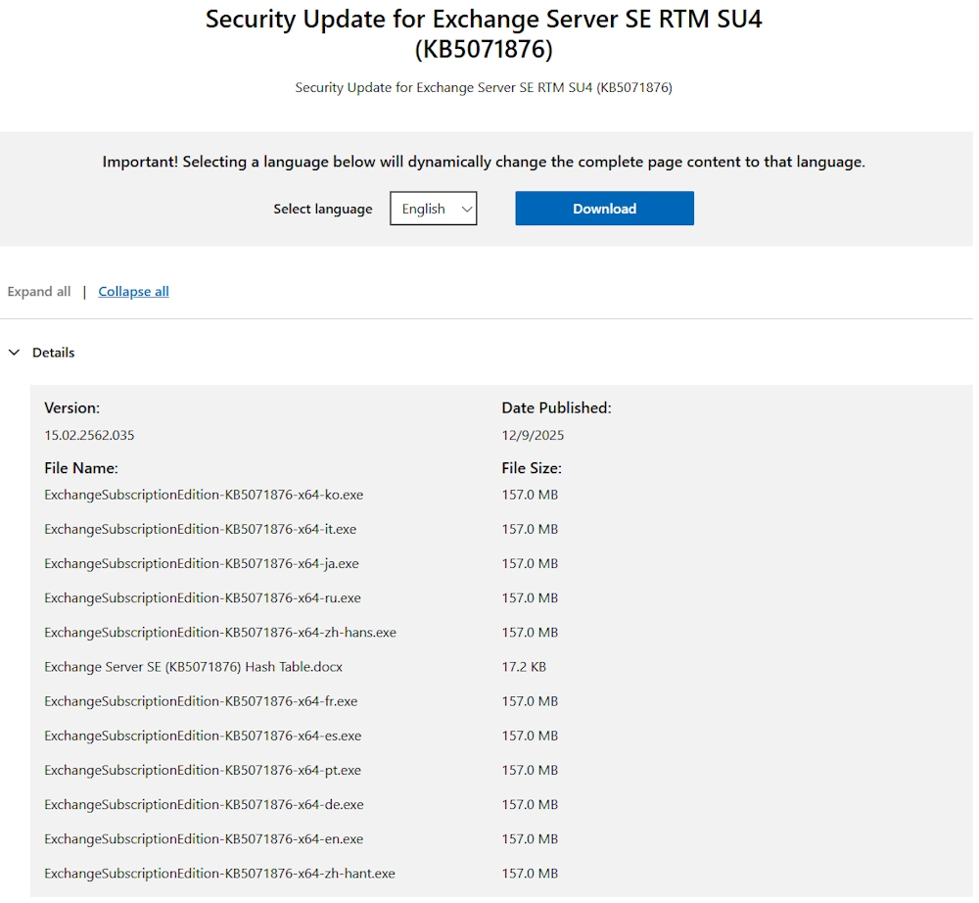Click the Collapse all link
979x903 pixels.
[133, 292]
